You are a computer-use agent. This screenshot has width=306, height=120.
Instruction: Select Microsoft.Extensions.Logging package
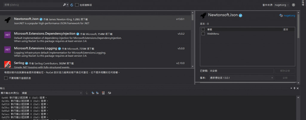click(95, 52)
